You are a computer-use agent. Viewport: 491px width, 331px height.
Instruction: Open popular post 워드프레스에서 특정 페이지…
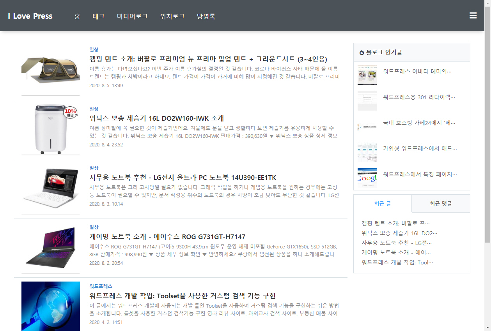[420, 174]
